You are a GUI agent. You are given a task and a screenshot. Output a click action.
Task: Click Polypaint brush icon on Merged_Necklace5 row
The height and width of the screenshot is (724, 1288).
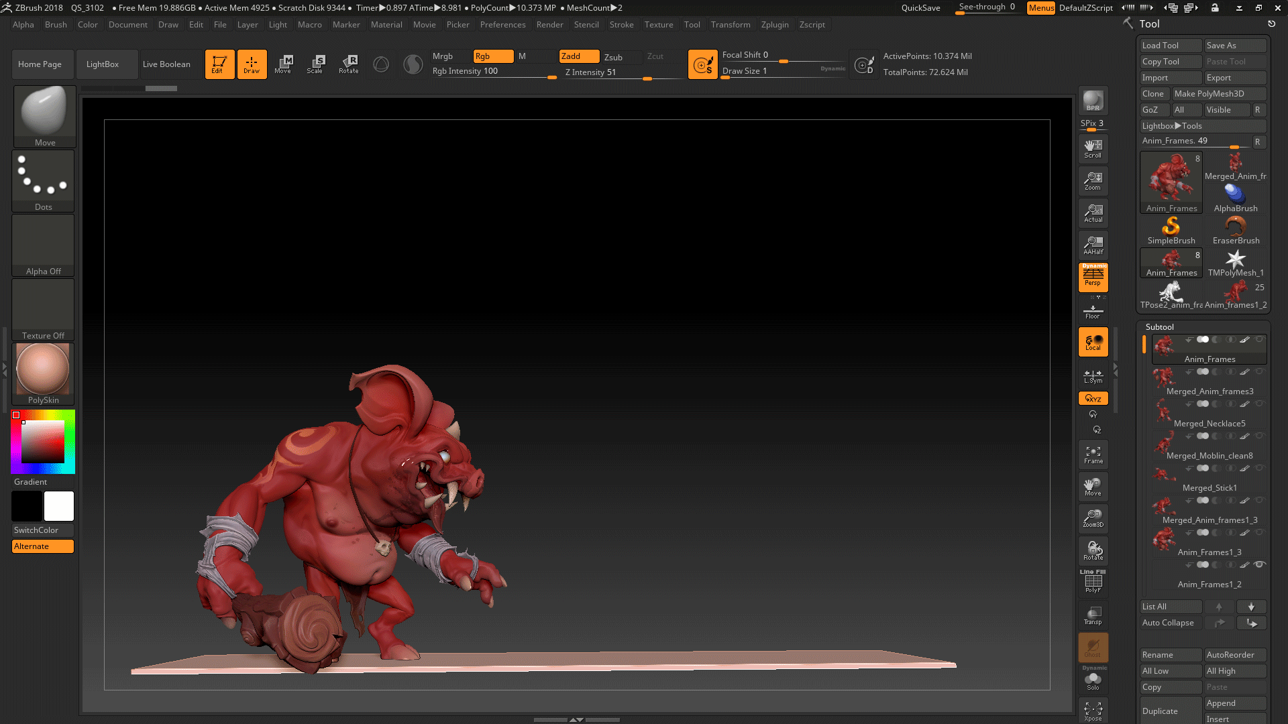pyautogui.click(x=1244, y=404)
